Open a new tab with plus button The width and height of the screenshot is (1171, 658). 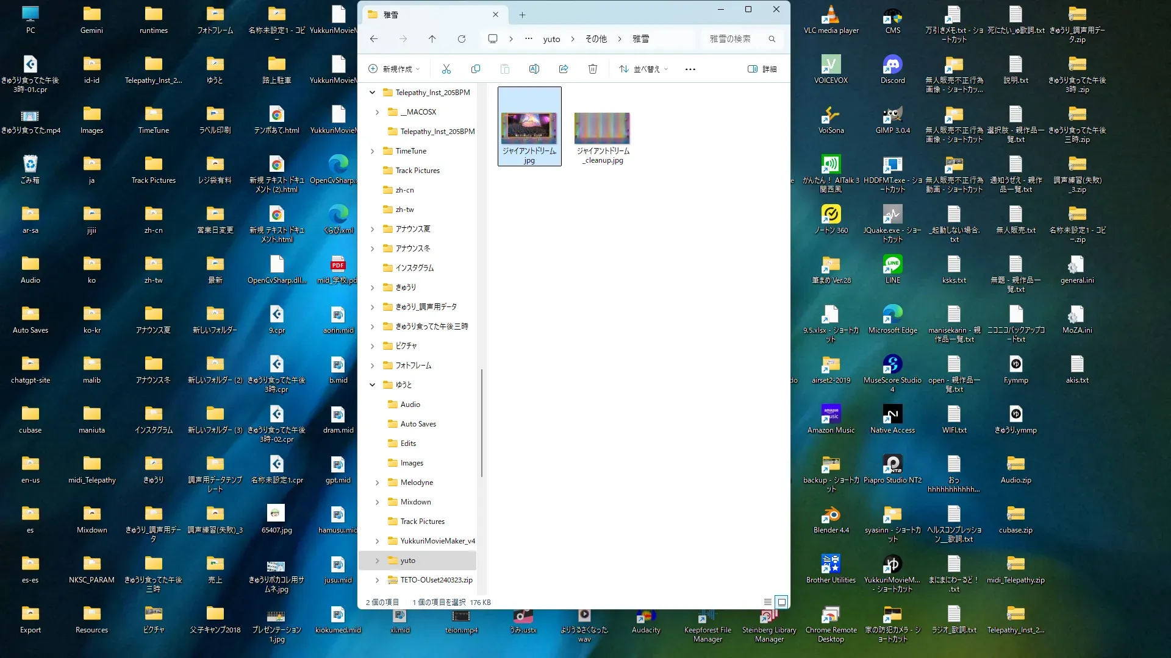522,15
